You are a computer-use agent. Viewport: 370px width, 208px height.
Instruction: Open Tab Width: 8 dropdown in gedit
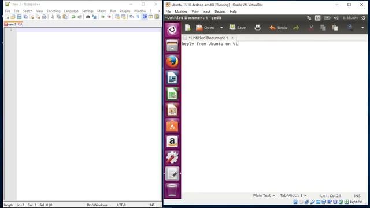[293, 195]
